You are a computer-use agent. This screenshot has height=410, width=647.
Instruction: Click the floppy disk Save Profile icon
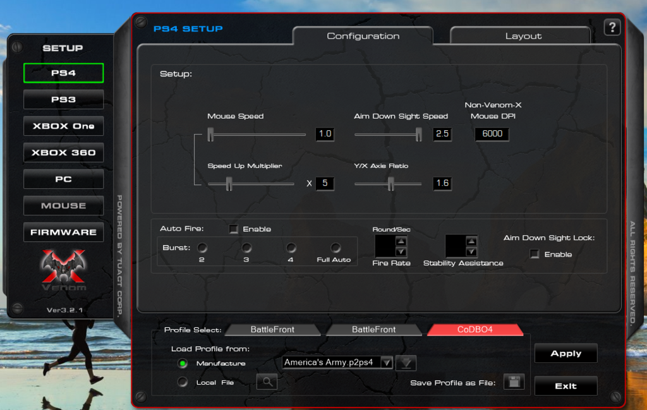point(514,382)
